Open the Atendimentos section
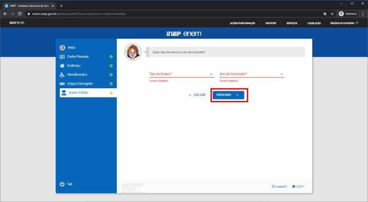This screenshot has height=202, width=368. (x=86, y=75)
